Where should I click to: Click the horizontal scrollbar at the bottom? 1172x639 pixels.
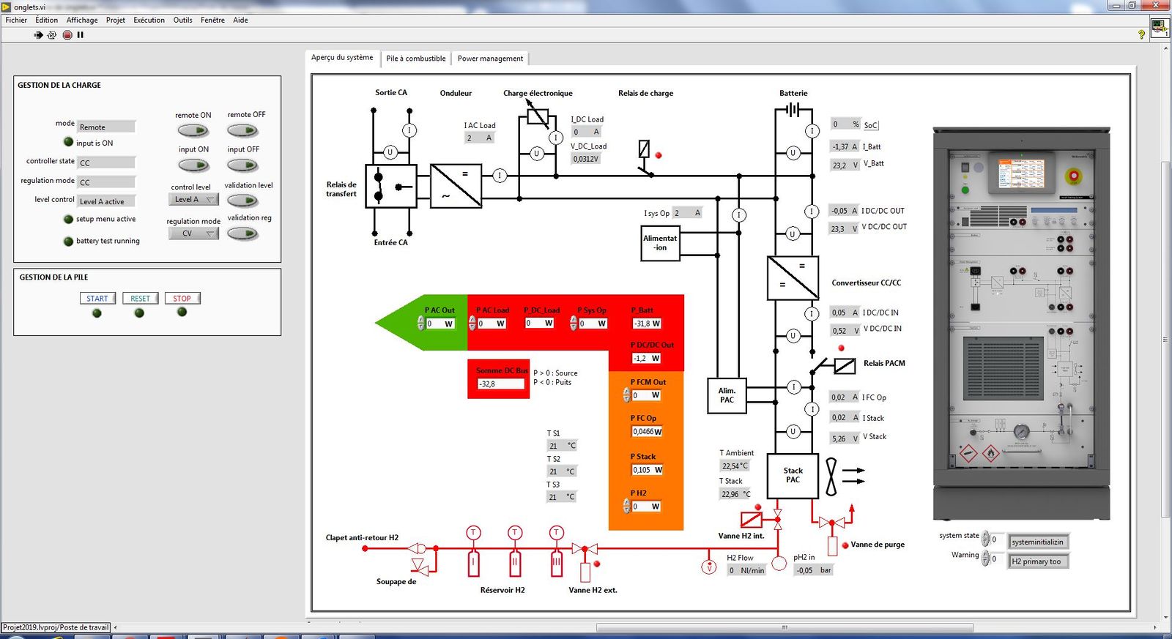click(784, 627)
